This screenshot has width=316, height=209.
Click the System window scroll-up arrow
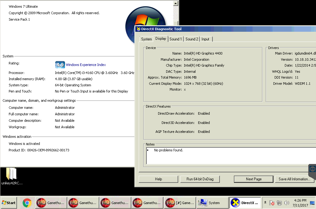(x=176, y=3)
